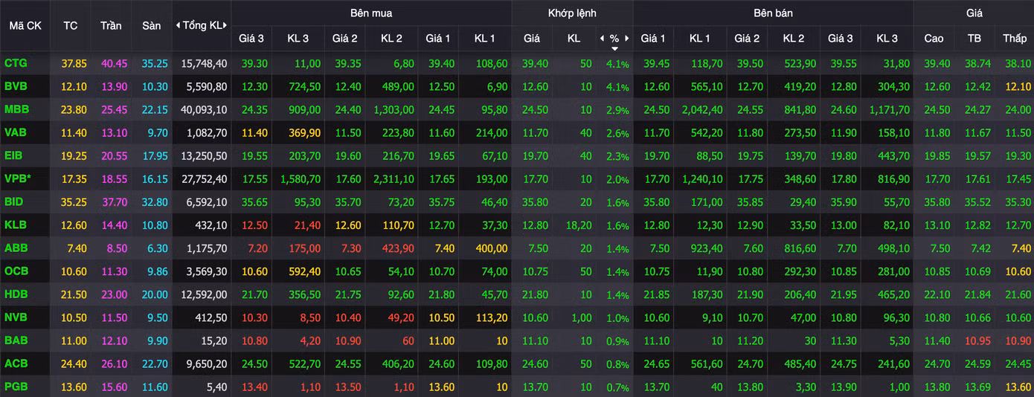Click Bên mua KL 3 column header
The width and height of the screenshot is (1034, 397).
point(296,38)
